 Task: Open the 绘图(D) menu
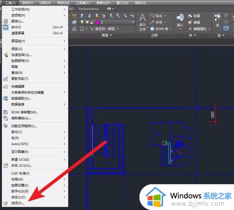(28, 3)
